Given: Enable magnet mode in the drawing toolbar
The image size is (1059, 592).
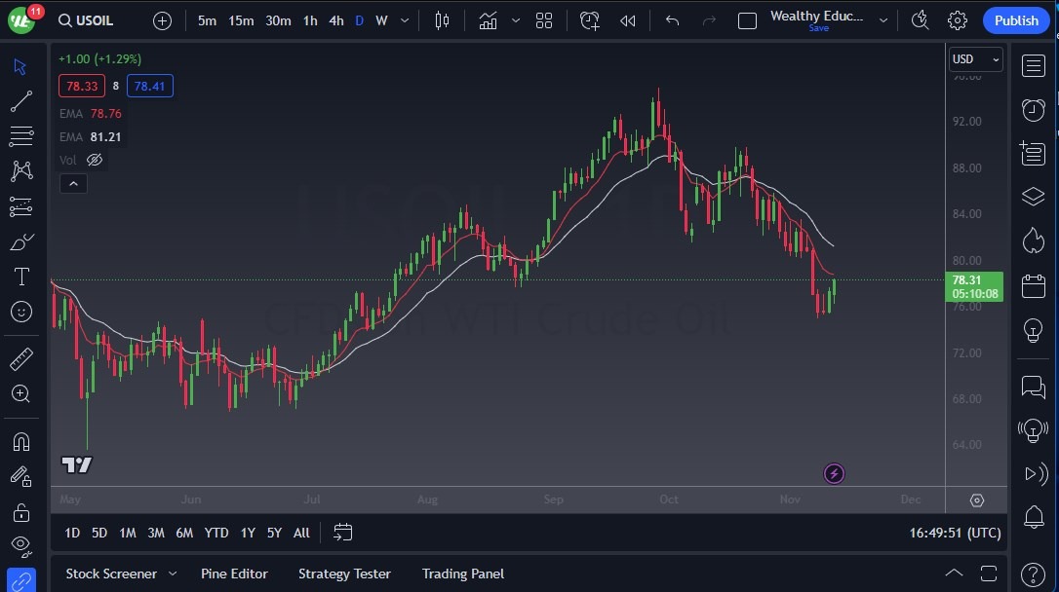Looking at the screenshot, I should tap(21, 441).
